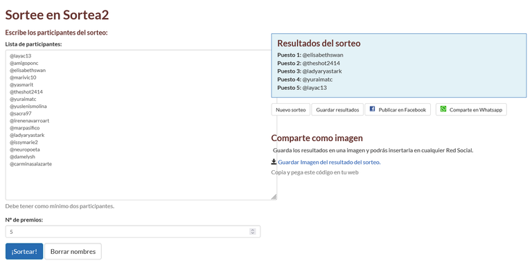Click the WhatsApp icon on the share button
Screen dimensions: 532x265
[443, 109]
